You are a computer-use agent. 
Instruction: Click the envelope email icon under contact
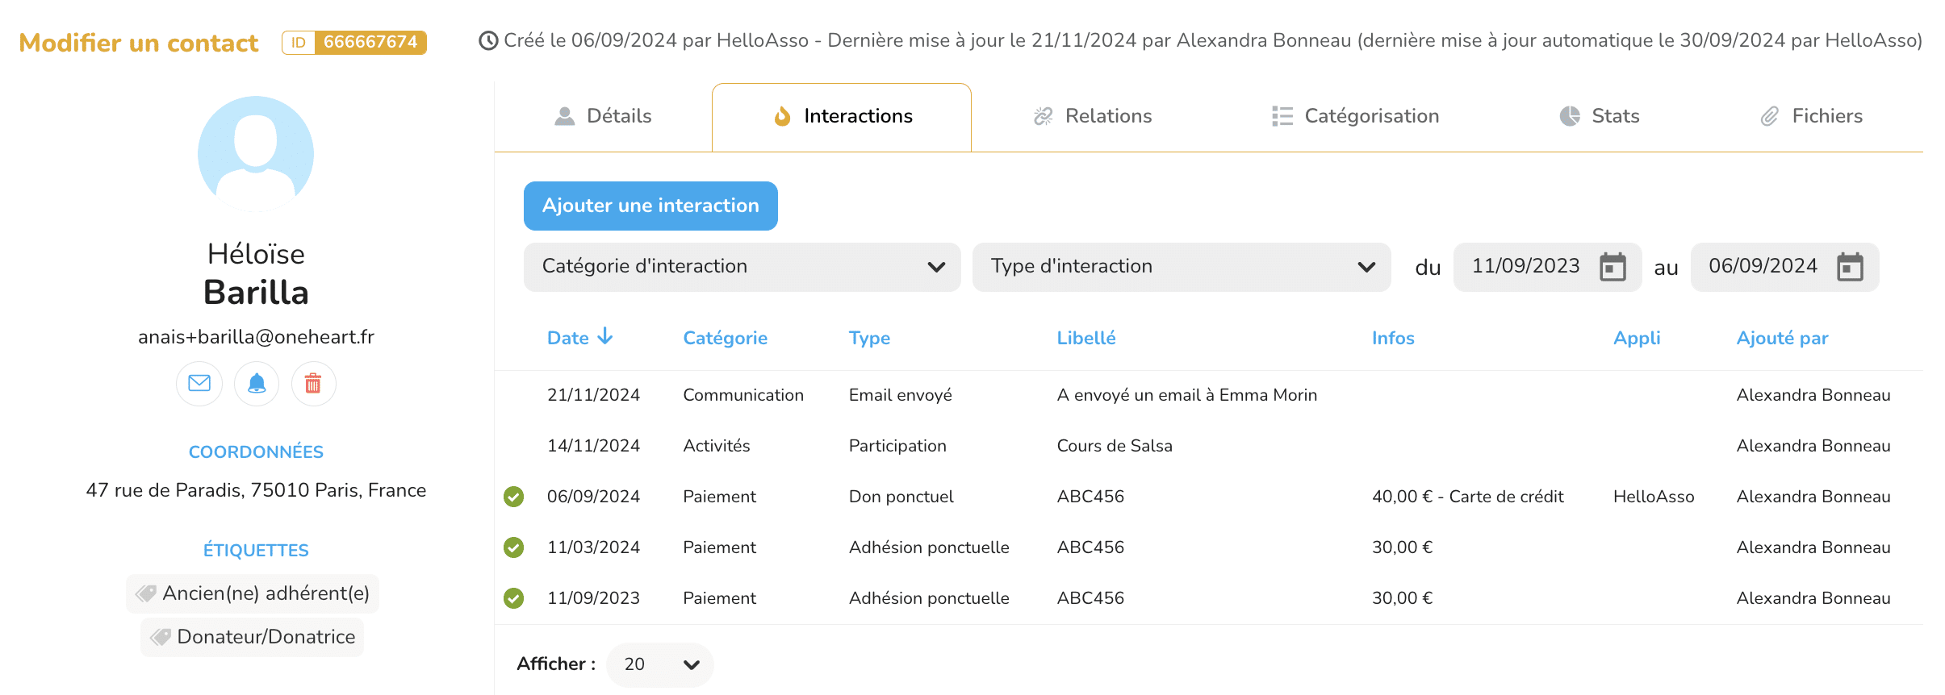(x=199, y=384)
